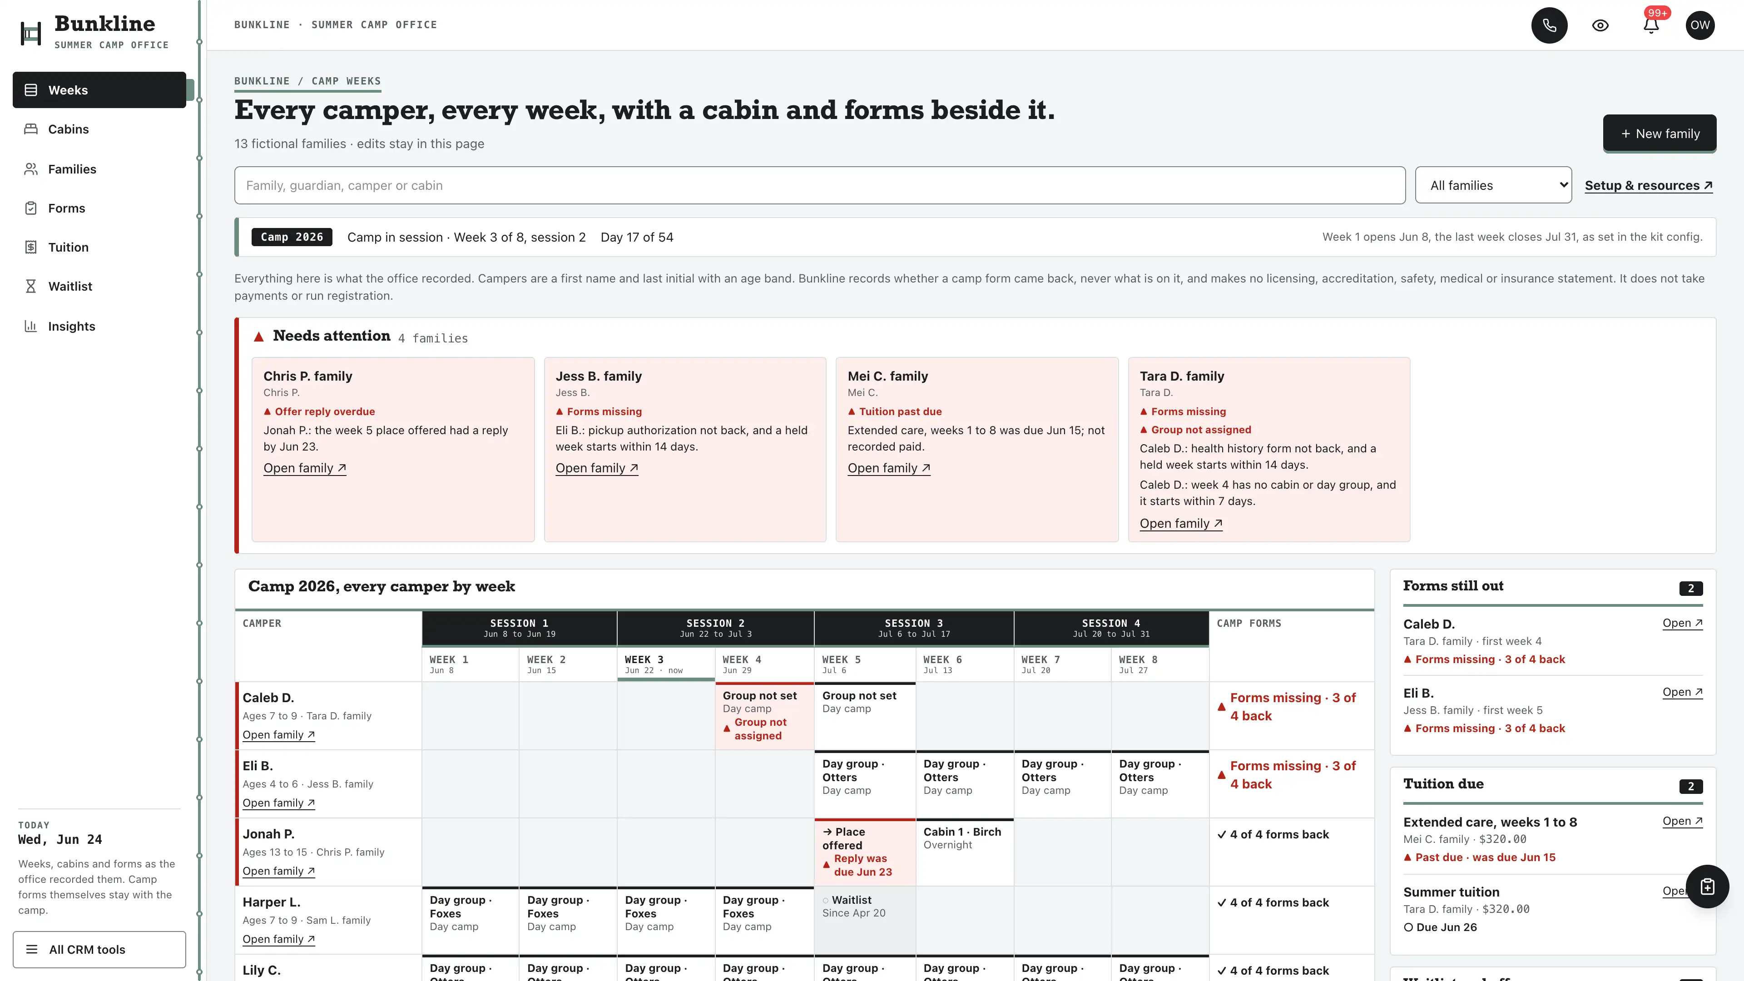Open family link under Eli B. table row
The width and height of the screenshot is (1744, 981).
click(278, 803)
